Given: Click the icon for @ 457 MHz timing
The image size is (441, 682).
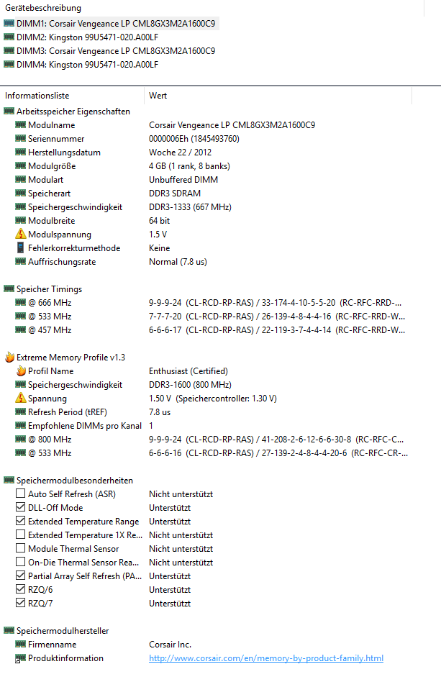Looking at the screenshot, I should [x=20, y=329].
